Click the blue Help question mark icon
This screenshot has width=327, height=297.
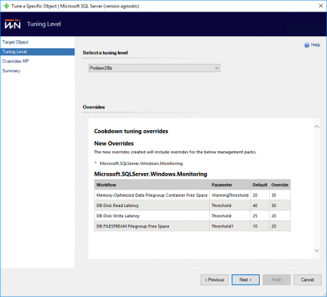click(307, 45)
